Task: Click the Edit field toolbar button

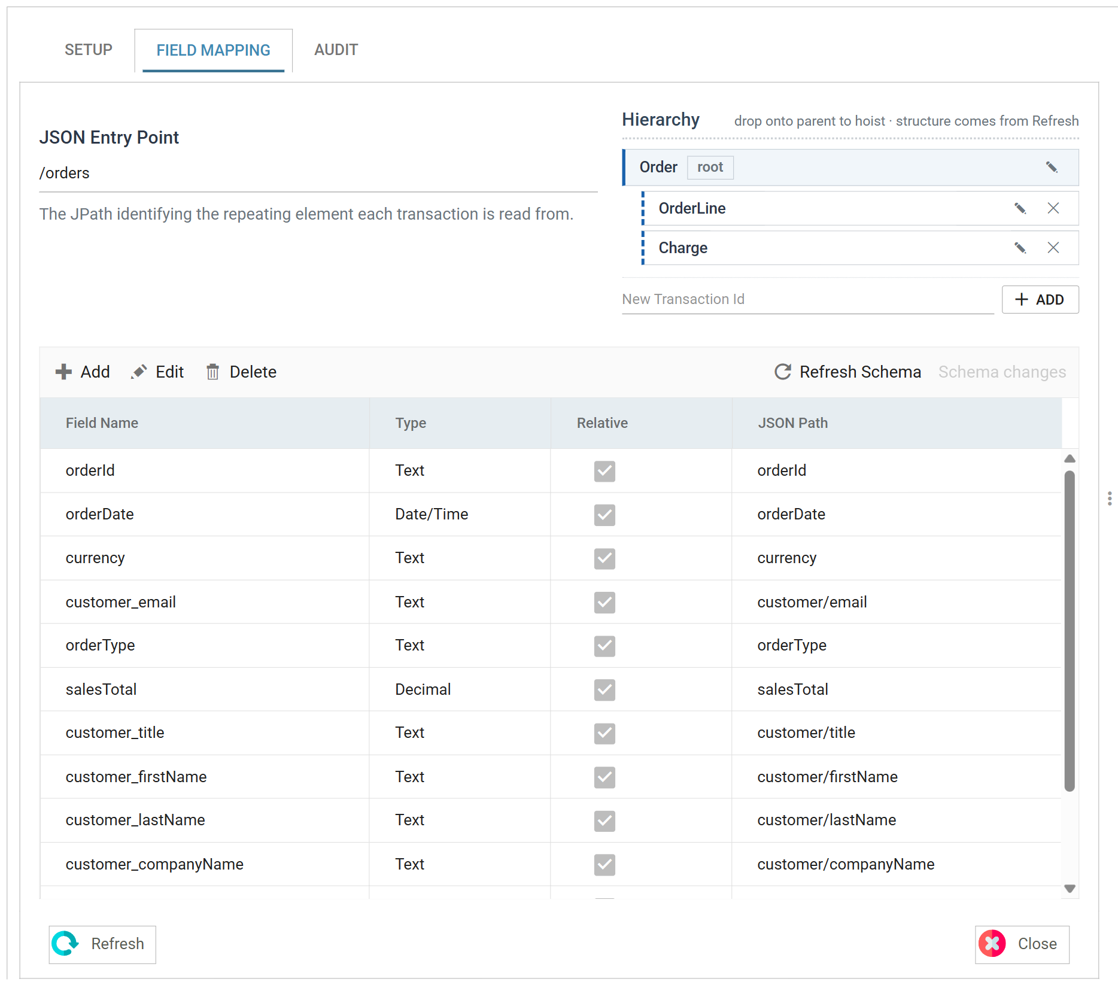Action: point(157,372)
